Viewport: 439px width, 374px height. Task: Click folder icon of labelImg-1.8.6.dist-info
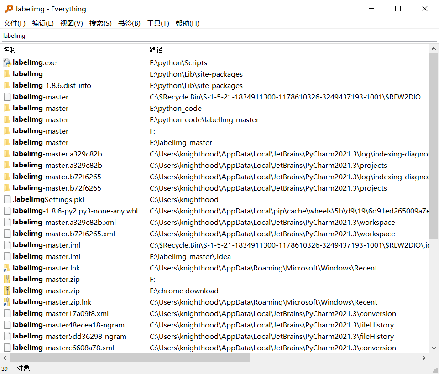point(7,86)
